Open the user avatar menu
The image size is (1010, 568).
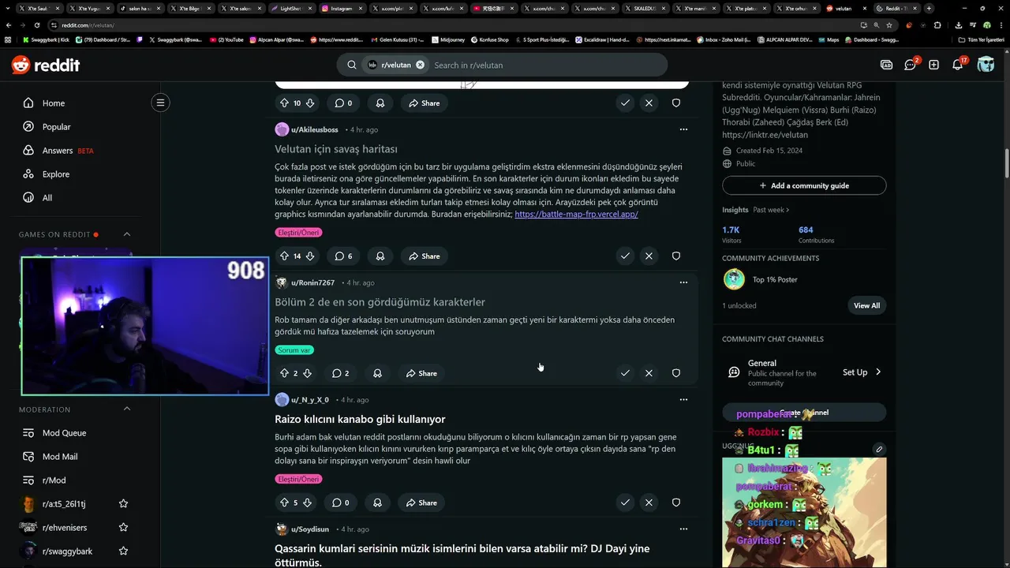pyautogui.click(x=986, y=65)
